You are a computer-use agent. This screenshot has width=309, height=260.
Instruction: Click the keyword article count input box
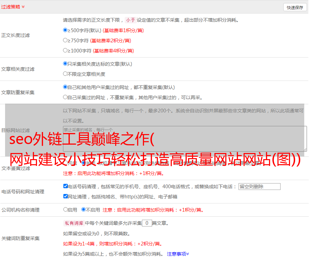point(147,223)
